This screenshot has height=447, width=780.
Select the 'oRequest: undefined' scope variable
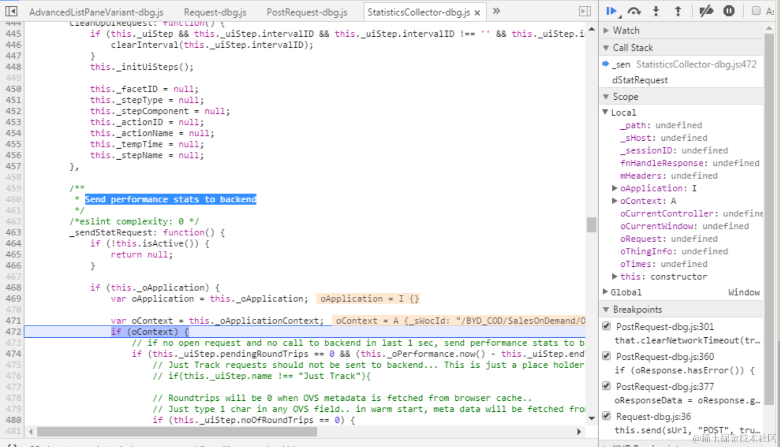point(669,238)
